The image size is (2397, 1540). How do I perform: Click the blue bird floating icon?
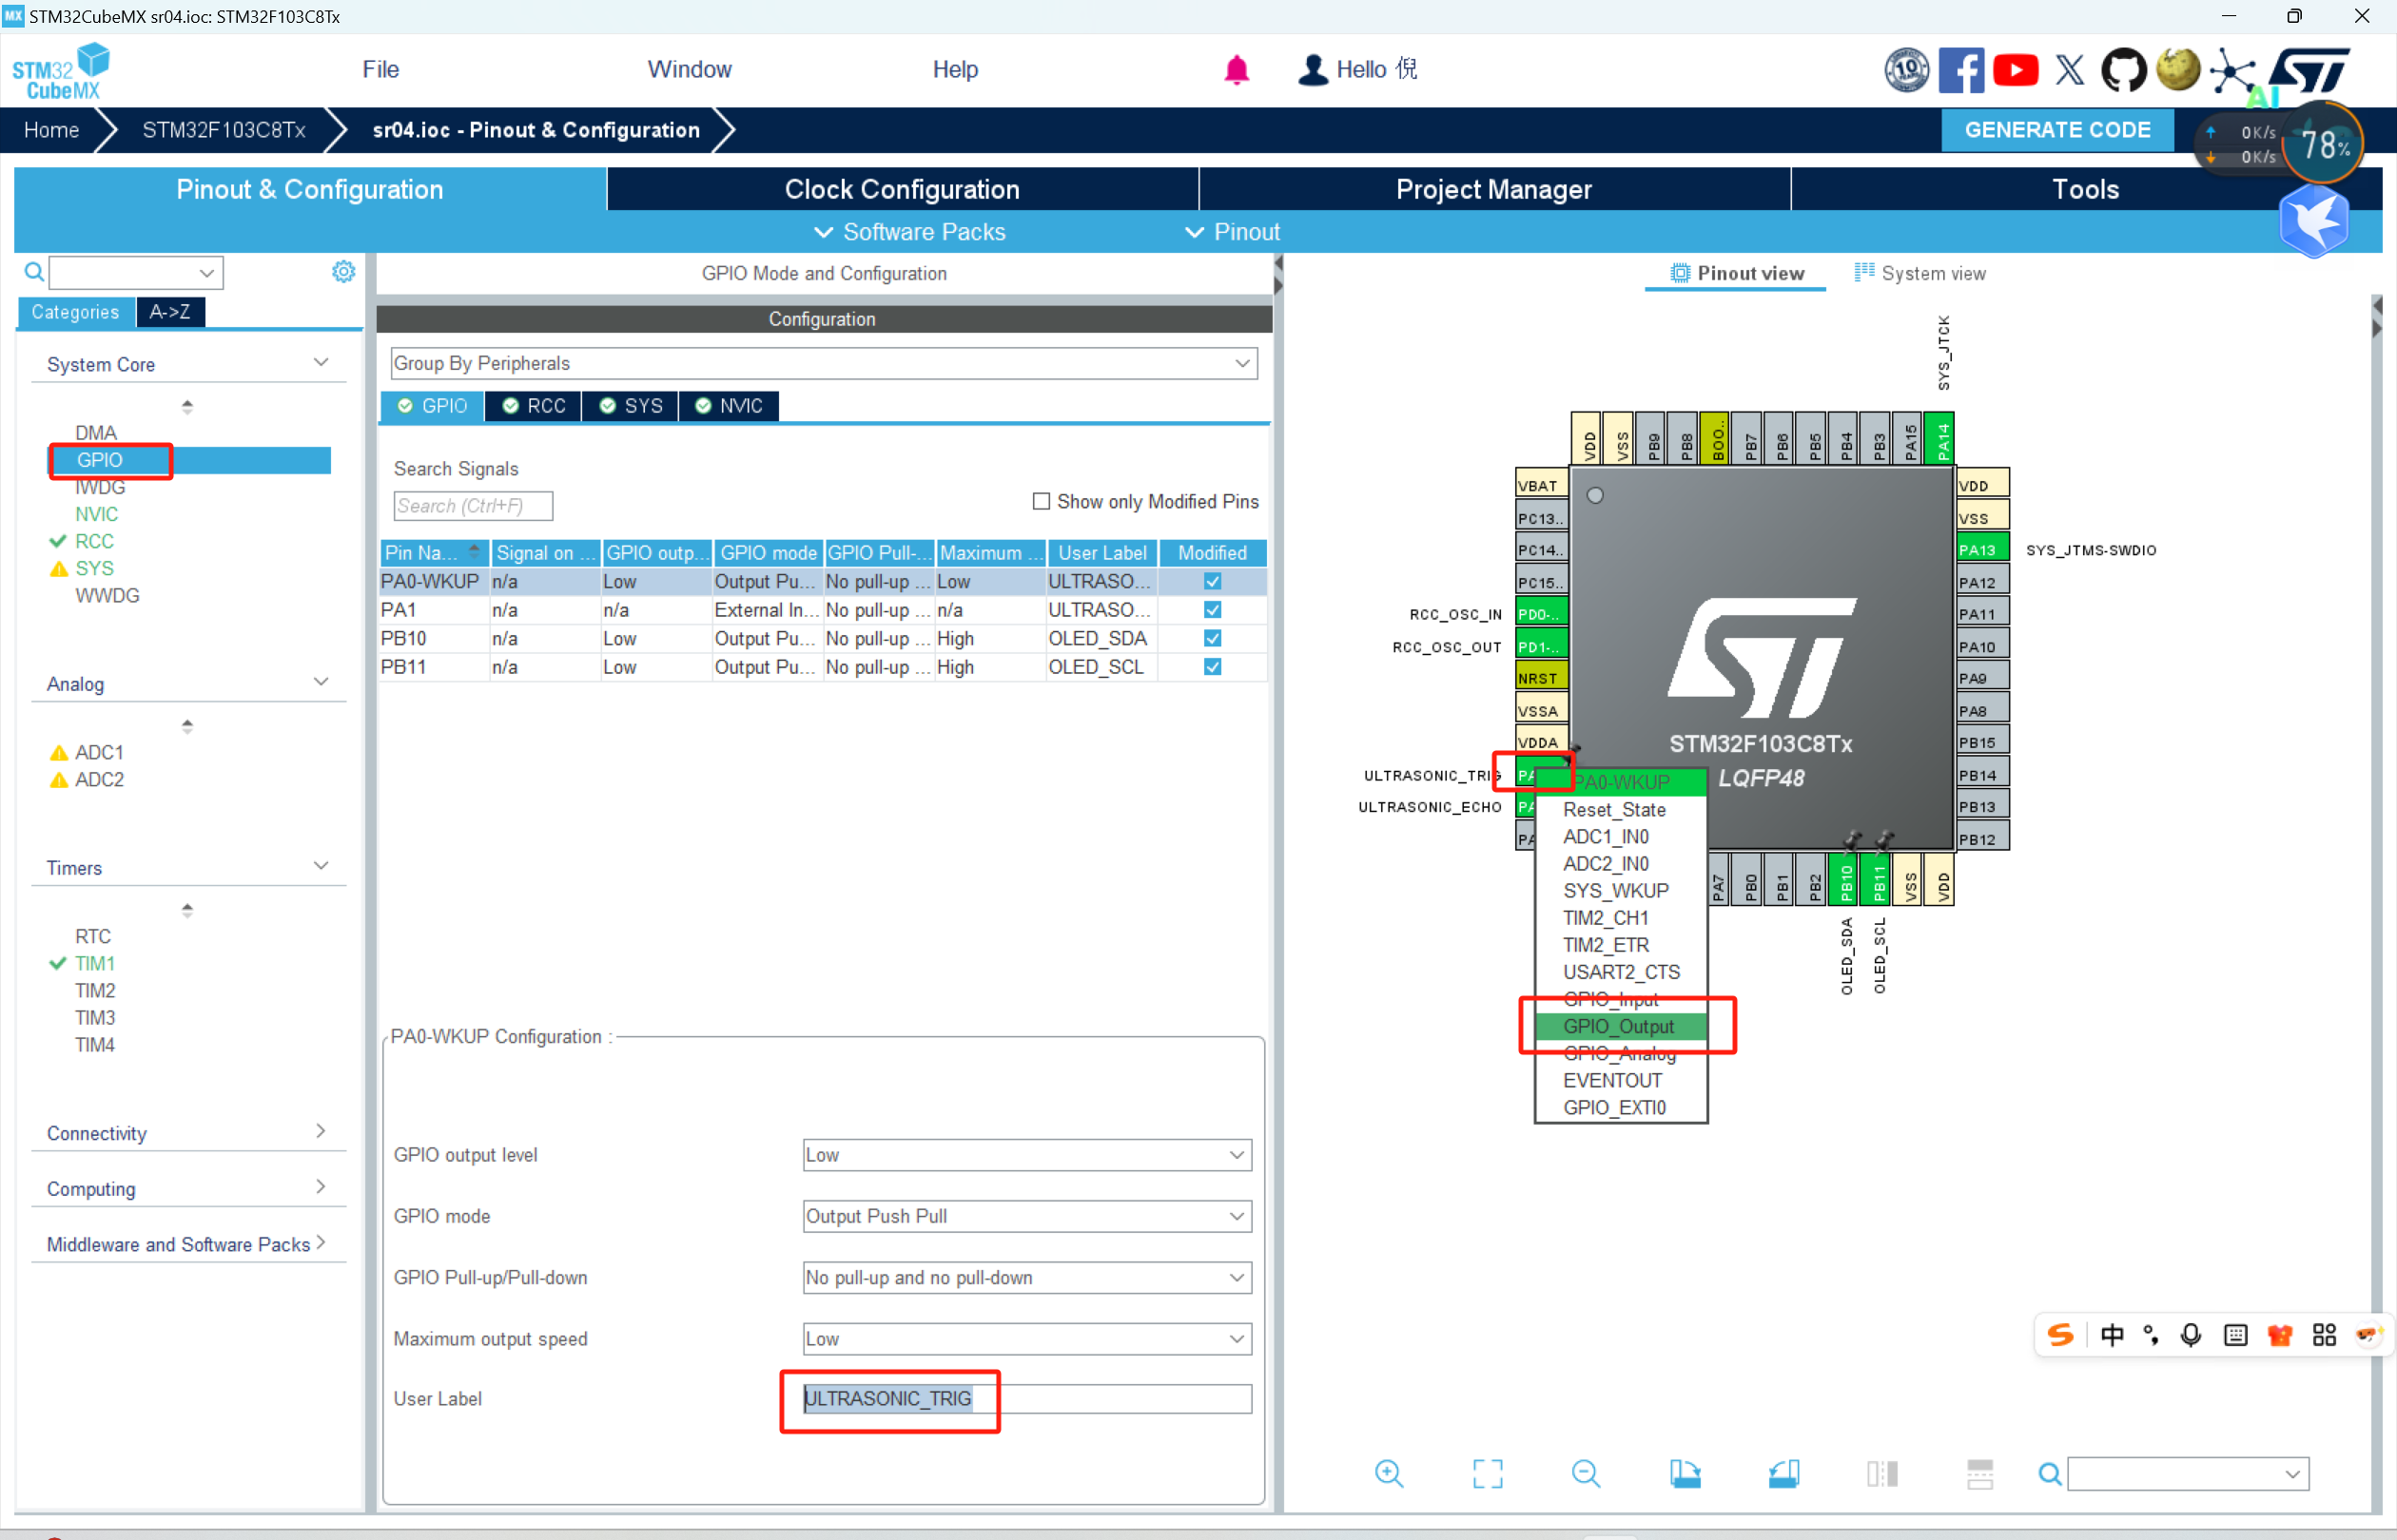pyautogui.click(x=2314, y=220)
